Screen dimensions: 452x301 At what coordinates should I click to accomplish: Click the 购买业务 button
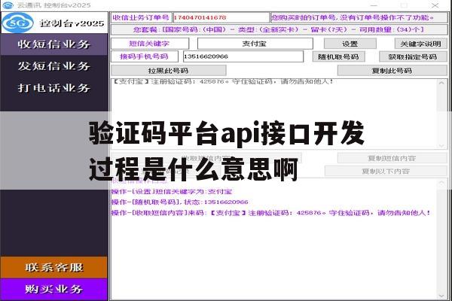54,289
